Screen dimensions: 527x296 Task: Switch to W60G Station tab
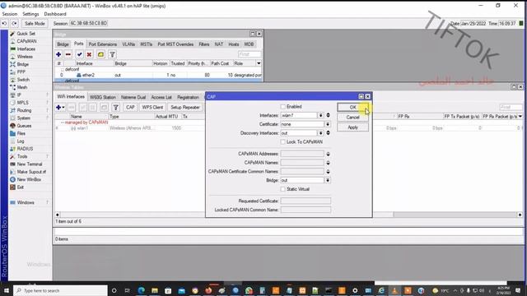(102, 97)
